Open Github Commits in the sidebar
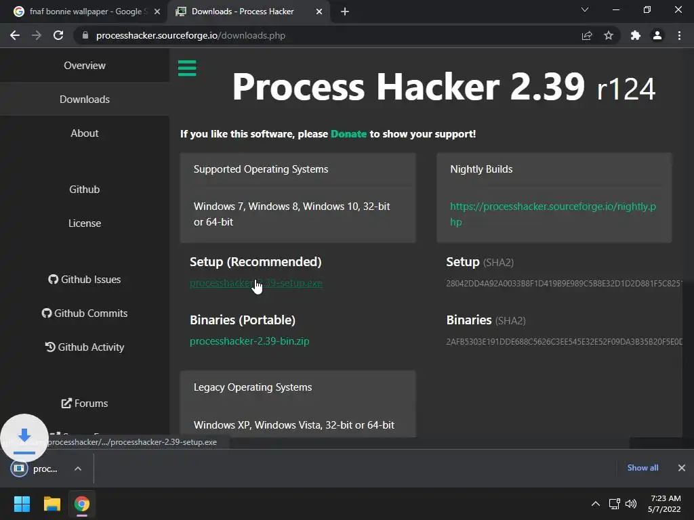Image resolution: width=694 pixels, height=520 pixels. (x=85, y=313)
